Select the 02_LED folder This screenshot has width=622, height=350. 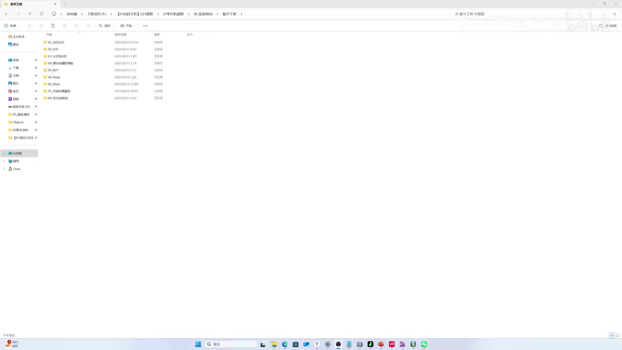click(x=51, y=49)
